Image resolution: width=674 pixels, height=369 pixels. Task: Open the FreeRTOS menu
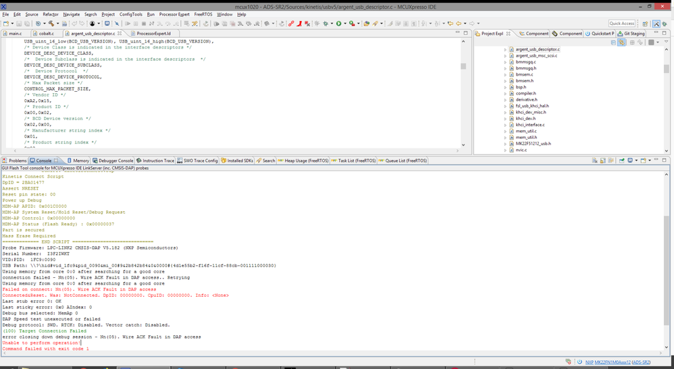pyautogui.click(x=203, y=14)
